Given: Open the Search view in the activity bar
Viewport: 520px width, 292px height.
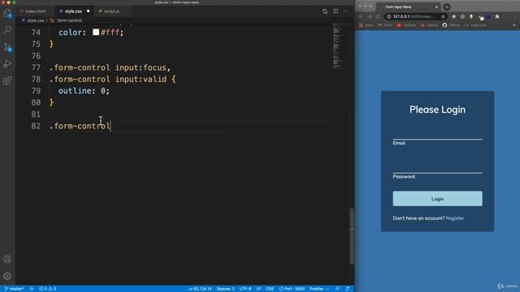Looking at the screenshot, I should [x=7, y=30].
